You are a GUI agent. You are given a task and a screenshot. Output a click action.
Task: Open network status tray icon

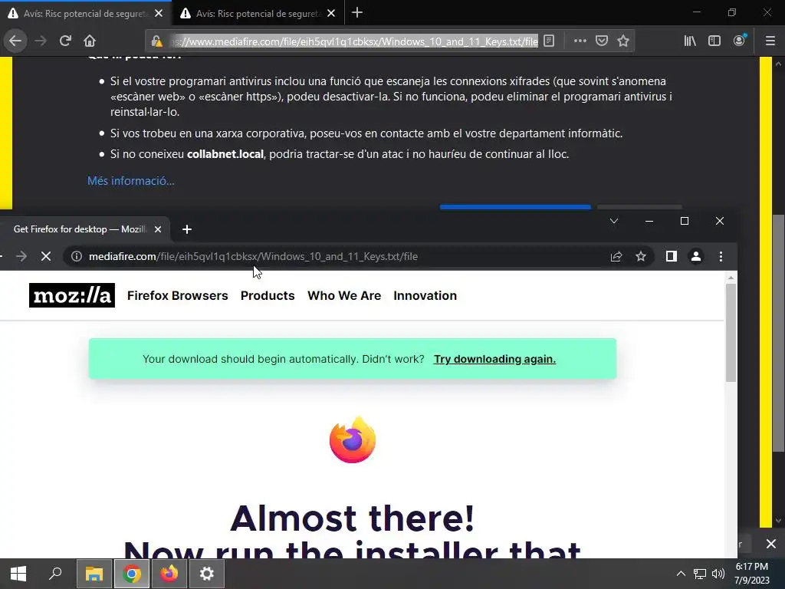(x=699, y=574)
